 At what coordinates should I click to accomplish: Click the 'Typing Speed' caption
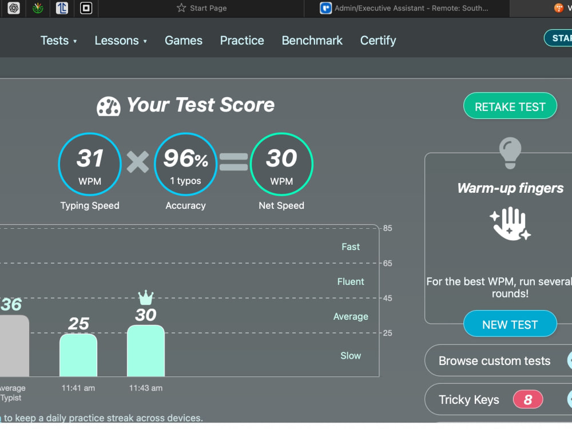(x=90, y=206)
